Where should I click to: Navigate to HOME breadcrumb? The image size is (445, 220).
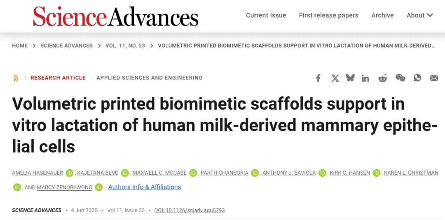(x=20, y=46)
